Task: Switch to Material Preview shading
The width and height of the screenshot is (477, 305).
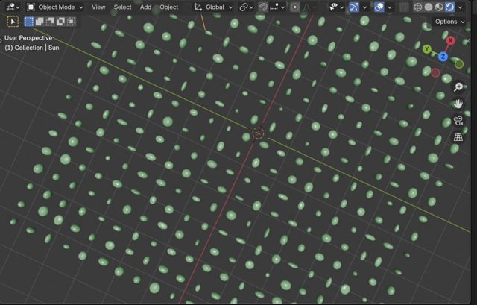Action: 439,7
